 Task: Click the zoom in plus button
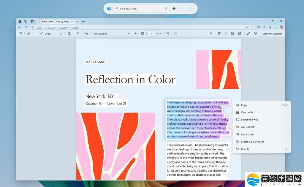tap(136, 34)
